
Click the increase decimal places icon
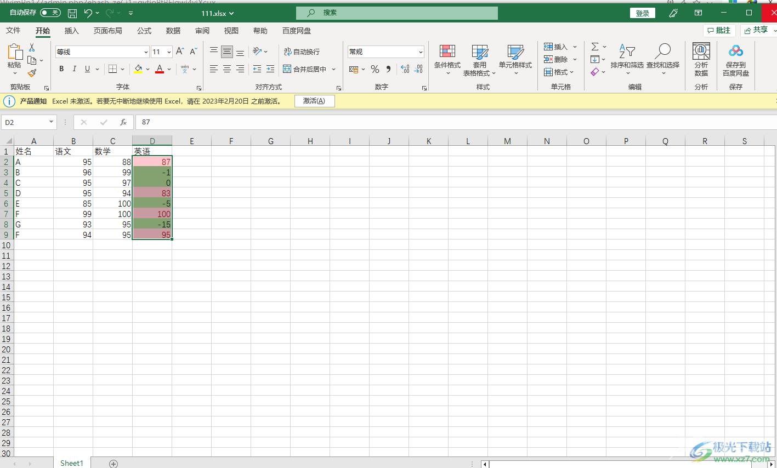coord(405,69)
